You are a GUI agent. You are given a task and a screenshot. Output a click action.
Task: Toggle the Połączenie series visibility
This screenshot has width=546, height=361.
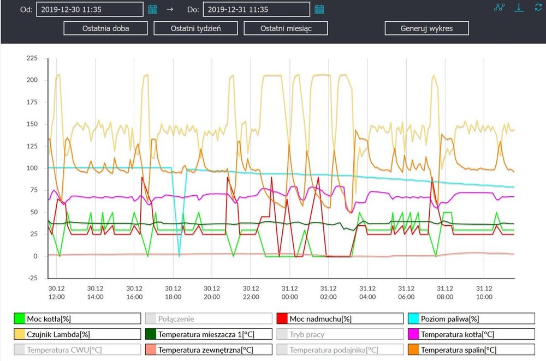pyautogui.click(x=207, y=318)
